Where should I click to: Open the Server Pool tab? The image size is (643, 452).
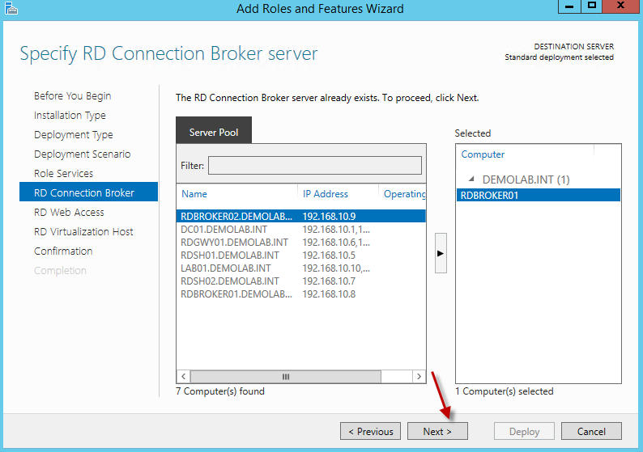coord(214,132)
